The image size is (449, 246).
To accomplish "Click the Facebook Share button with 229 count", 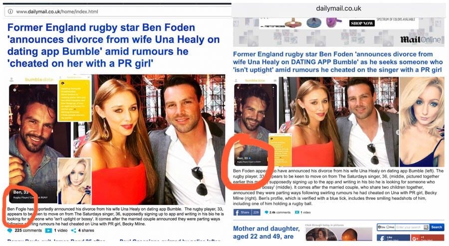I will click(246, 212).
